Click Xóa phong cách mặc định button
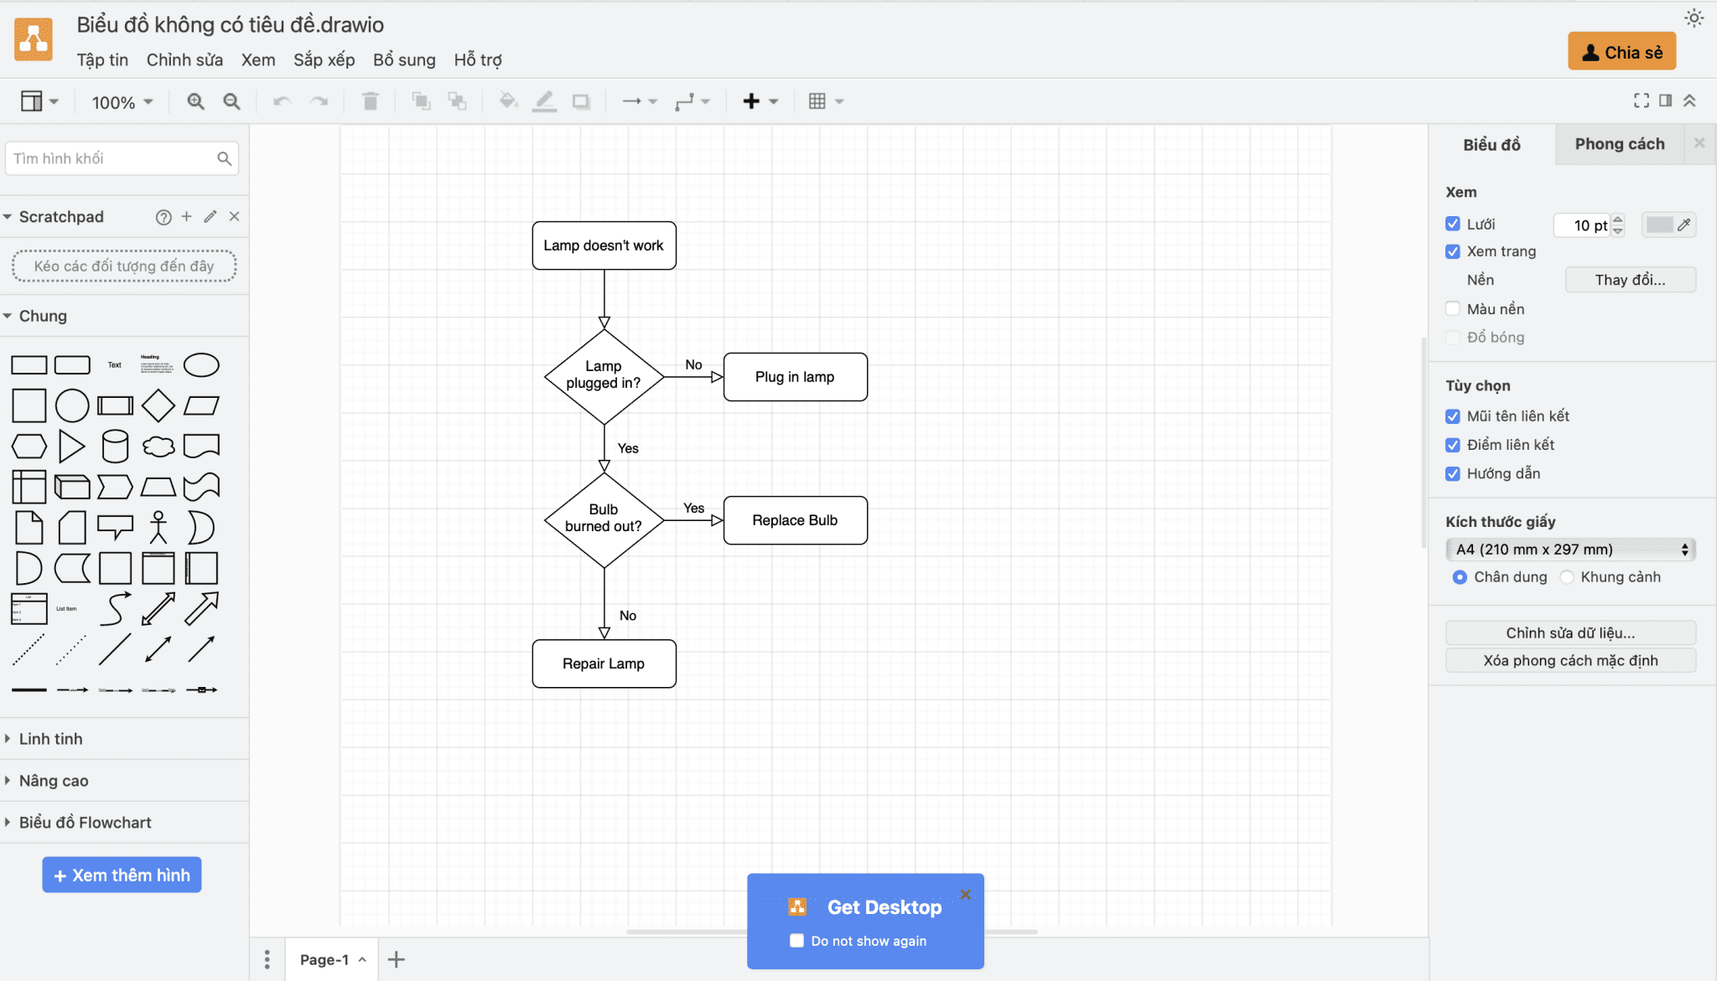The height and width of the screenshot is (981, 1717). 1570,660
